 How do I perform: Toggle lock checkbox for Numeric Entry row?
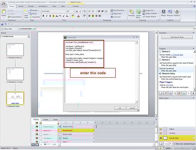click(x=41, y=127)
